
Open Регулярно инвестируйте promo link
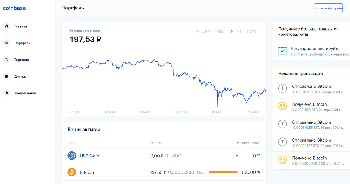tap(311, 51)
